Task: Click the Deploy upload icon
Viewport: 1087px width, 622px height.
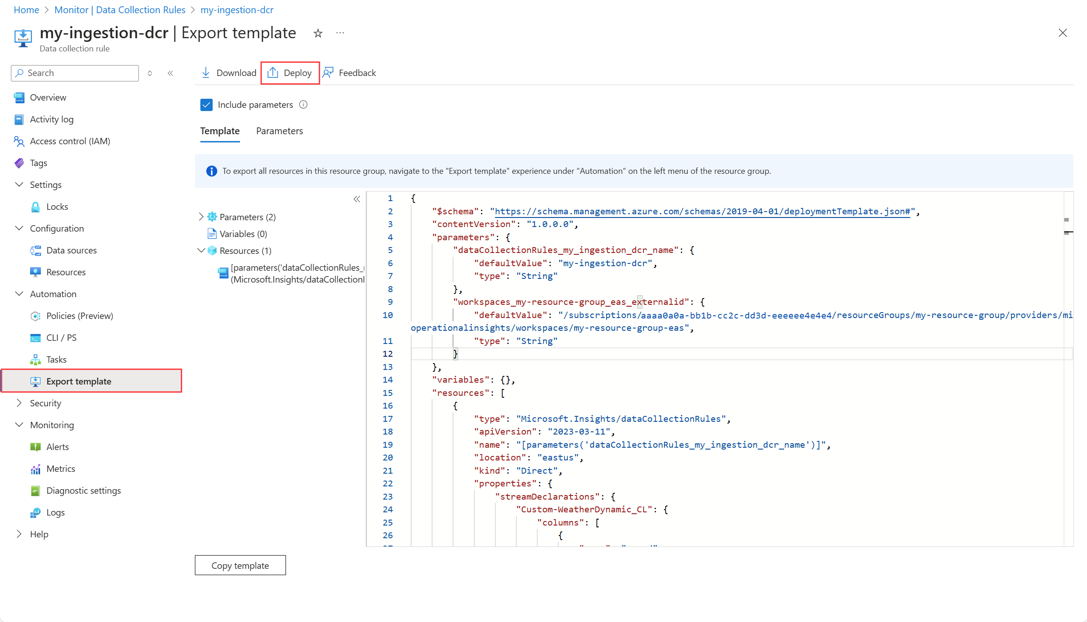Action: point(273,72)
